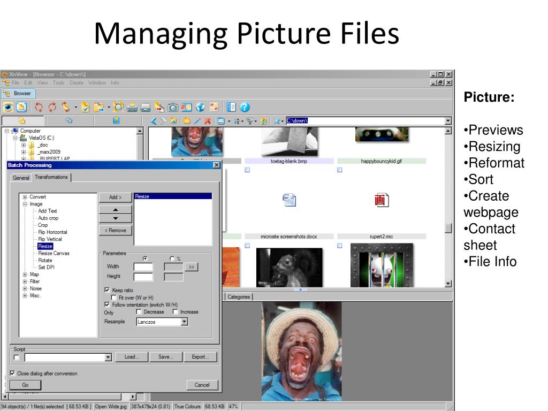548x411 pixels.
Task: Check the Increase only option
Action: tap(176, 311)
